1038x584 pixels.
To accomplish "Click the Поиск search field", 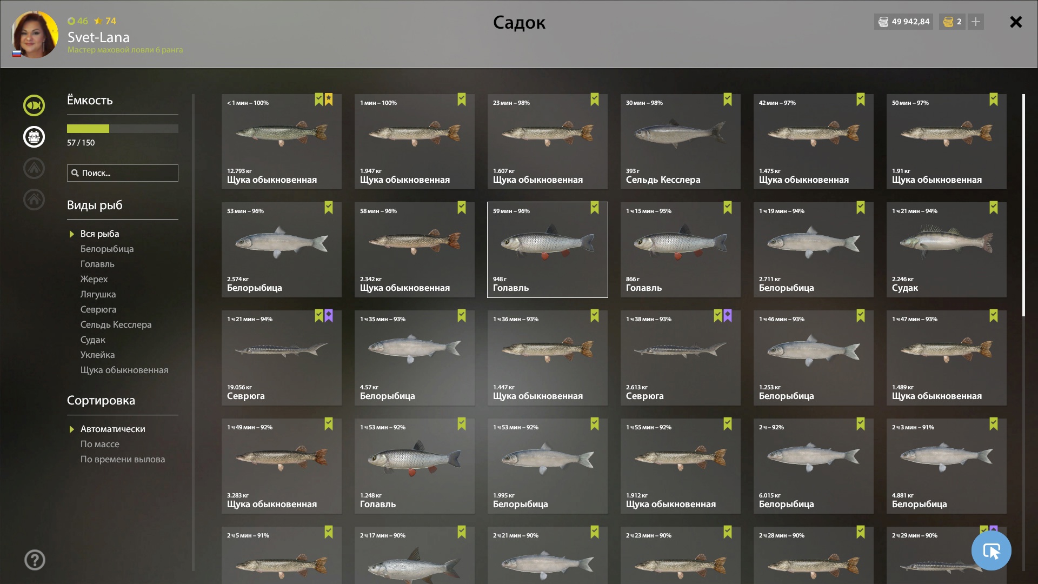I will click(123, 173).
